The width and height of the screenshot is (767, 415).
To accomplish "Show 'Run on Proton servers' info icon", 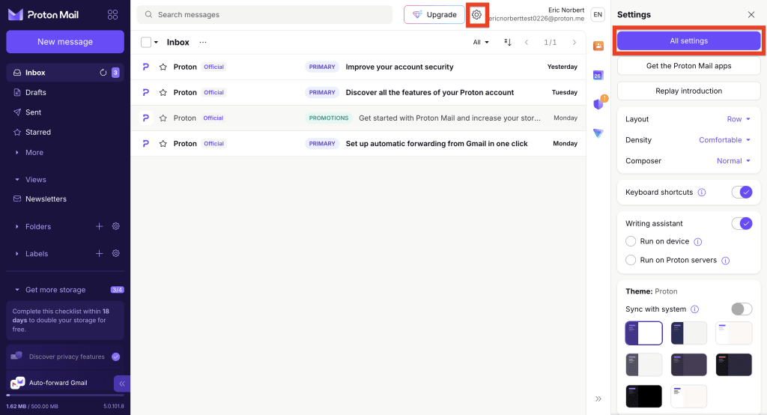I will [725, 261].
